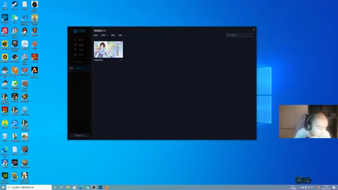Focus the Windows taskbar search box
Image resolution: width=338 pixels, height=190 pixels.
[29, 187]
